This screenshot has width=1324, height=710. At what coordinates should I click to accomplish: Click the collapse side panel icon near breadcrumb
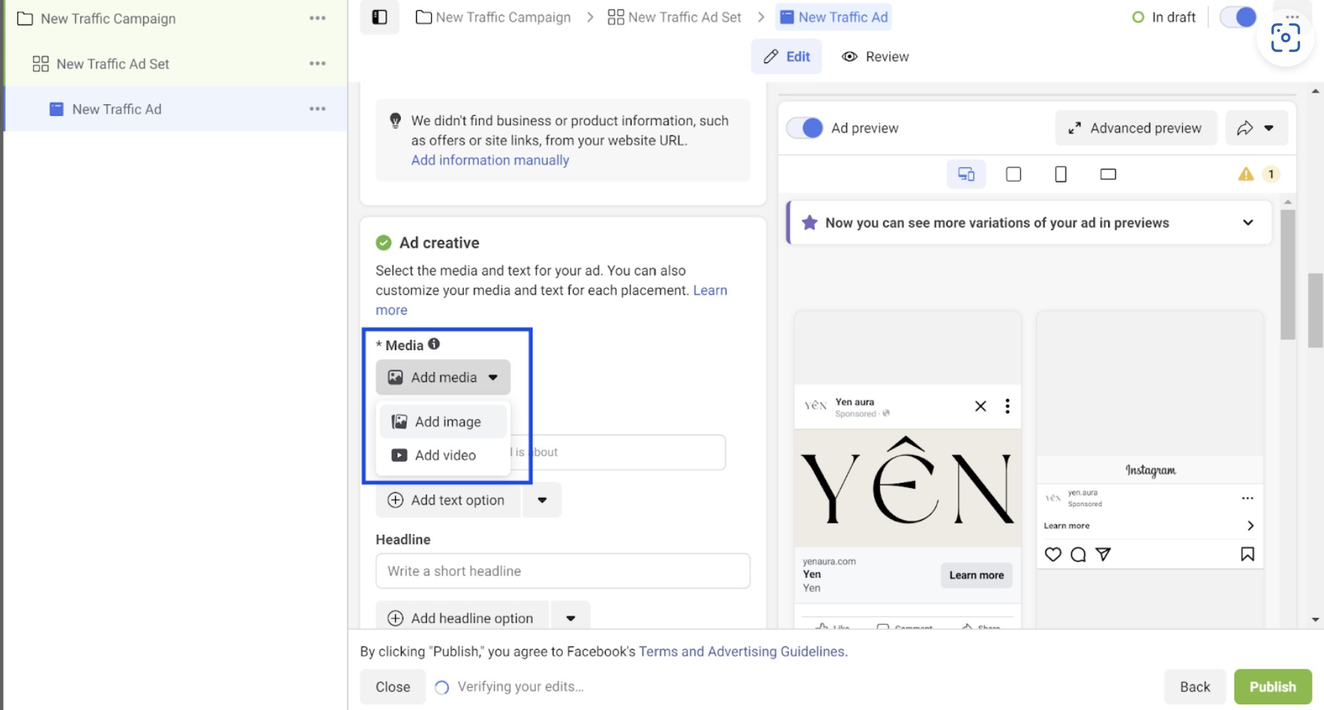coord(379,17)
